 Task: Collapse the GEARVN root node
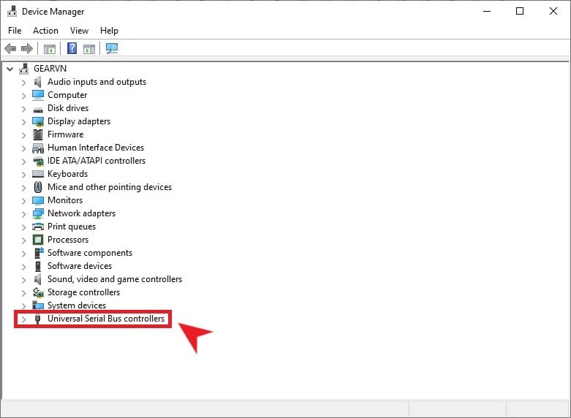(10, 69)
